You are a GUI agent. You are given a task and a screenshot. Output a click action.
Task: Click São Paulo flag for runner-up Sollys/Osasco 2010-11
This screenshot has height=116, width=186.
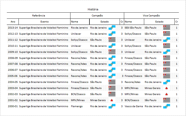pos(166,46)
